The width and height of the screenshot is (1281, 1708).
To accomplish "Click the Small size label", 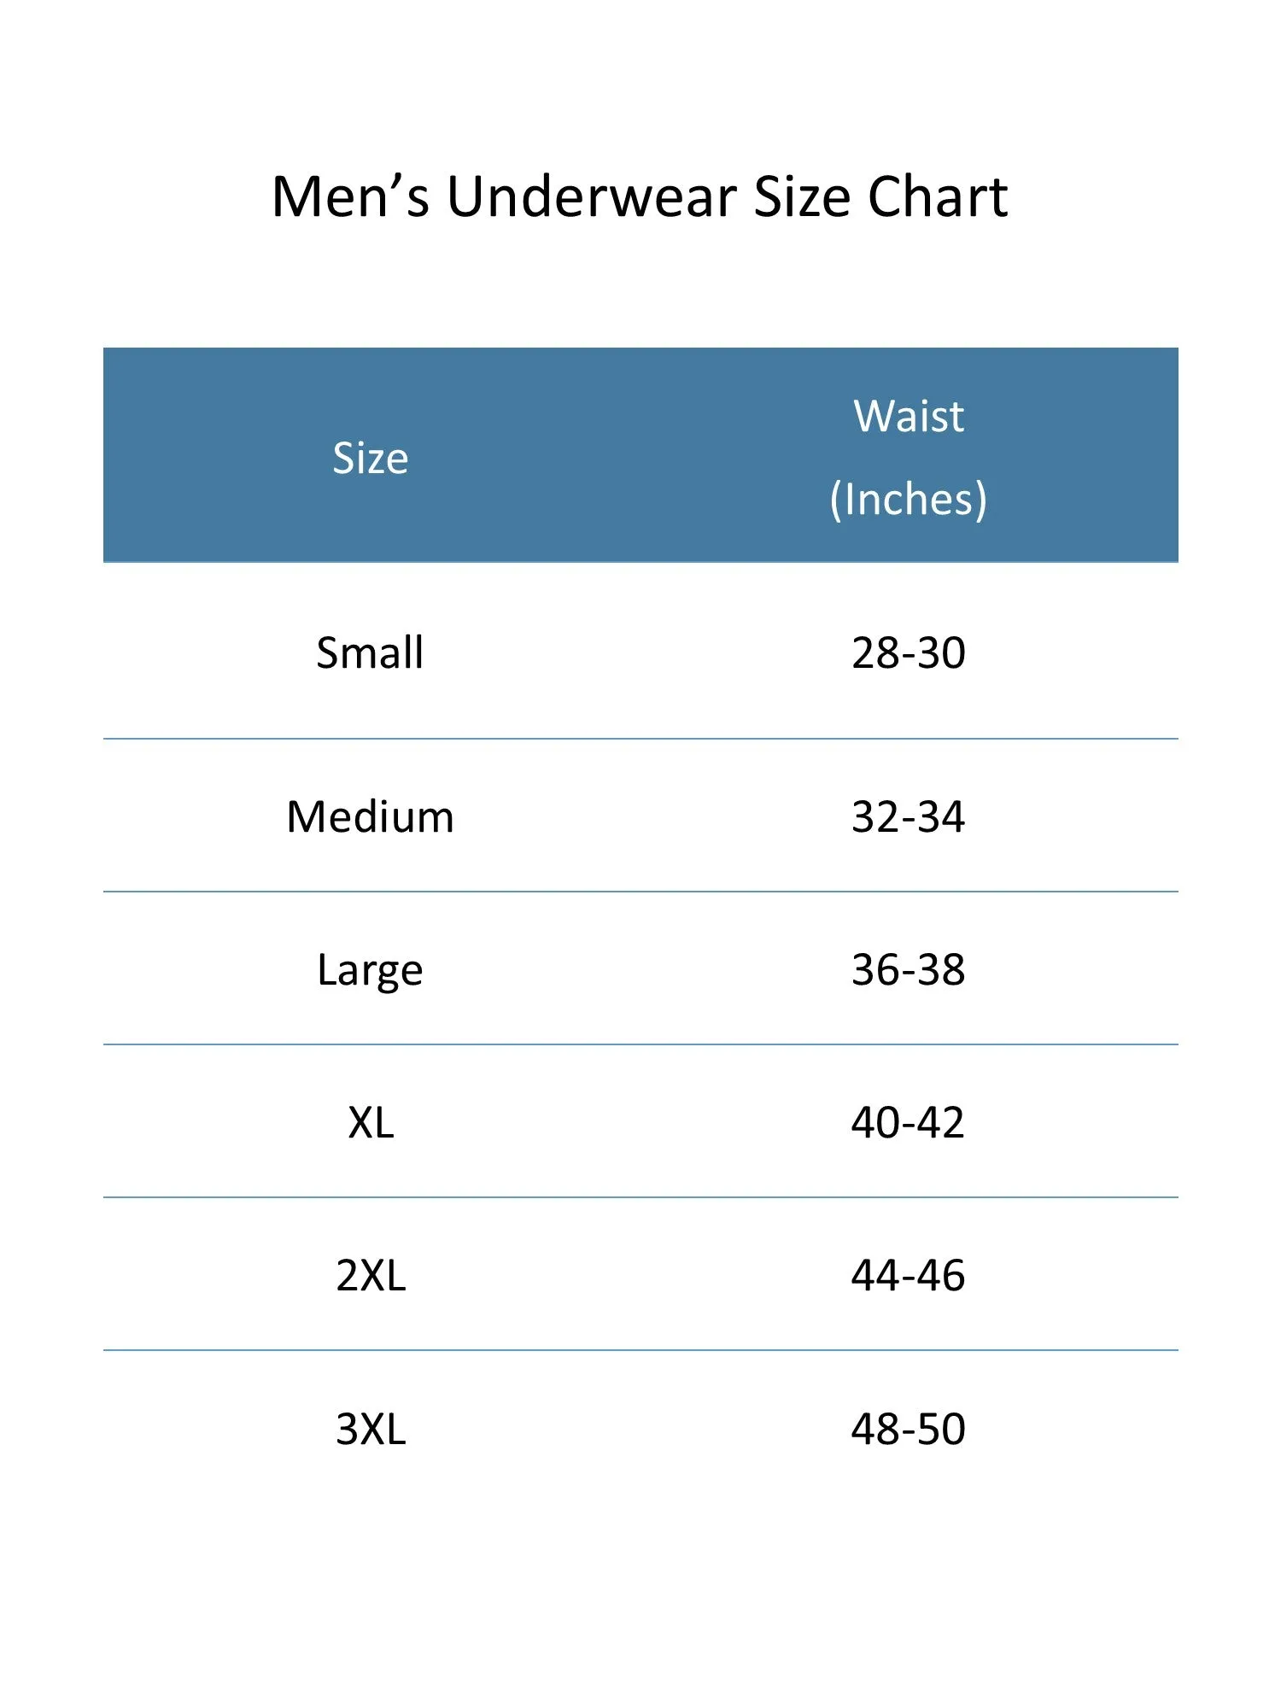I will pos(370,652).
